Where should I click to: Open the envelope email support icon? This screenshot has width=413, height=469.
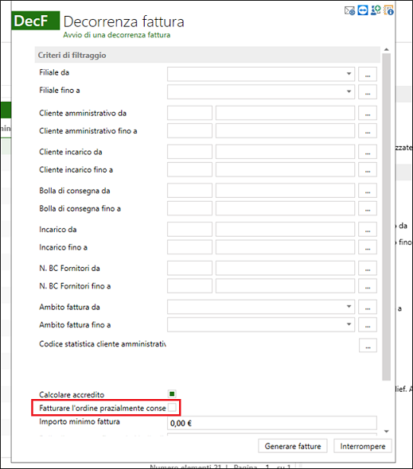click(x=349, y=11)
